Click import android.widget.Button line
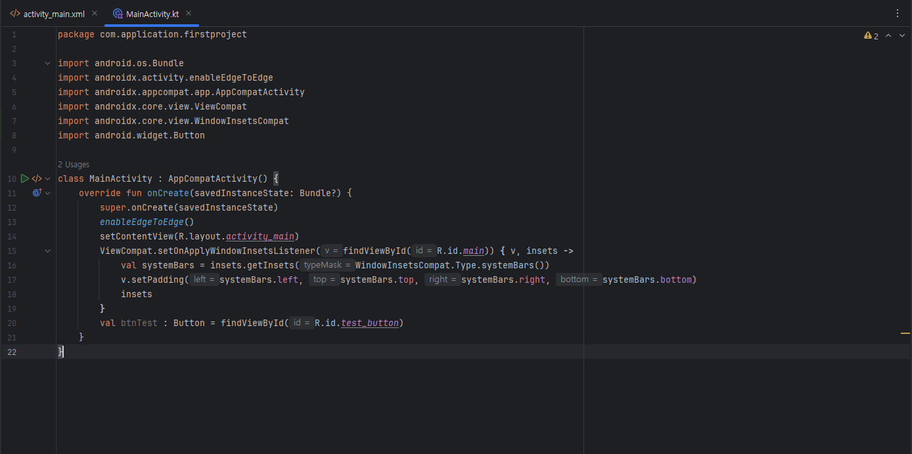Screen dimensions: 912x454 click(131, 135)
